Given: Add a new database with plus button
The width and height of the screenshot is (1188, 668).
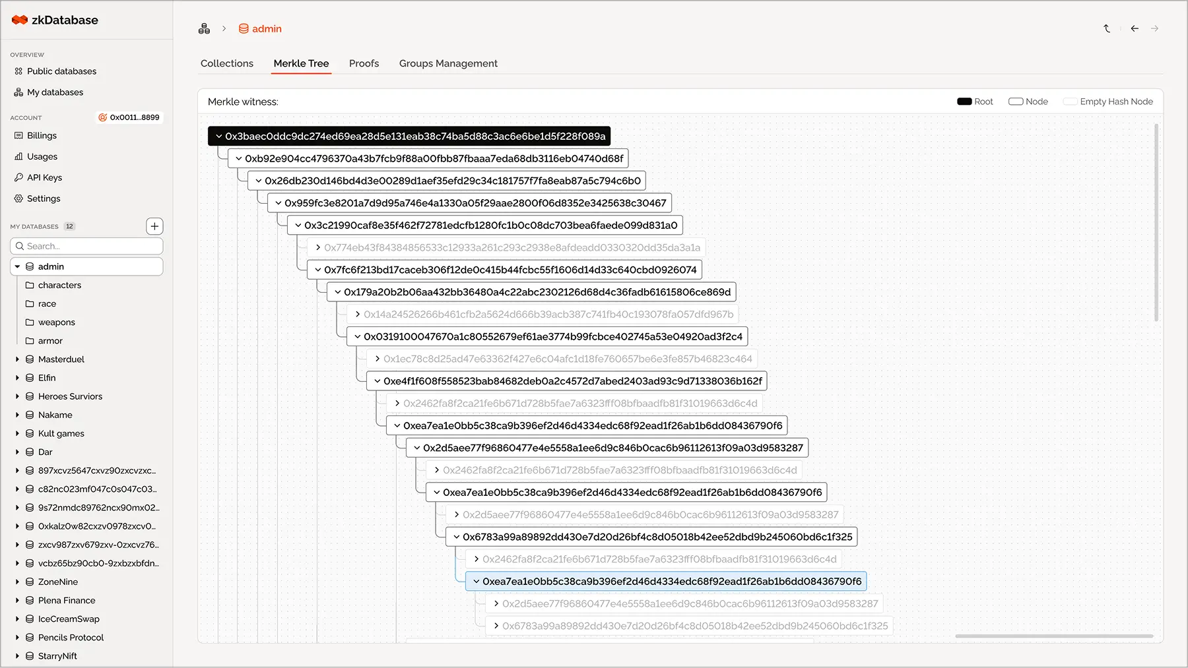Looking at the screenshot, I should coord(154,226).
